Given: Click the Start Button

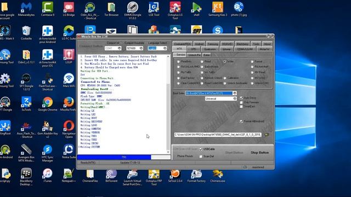Looking at the screenshot, I should click(x=234, y=153).
